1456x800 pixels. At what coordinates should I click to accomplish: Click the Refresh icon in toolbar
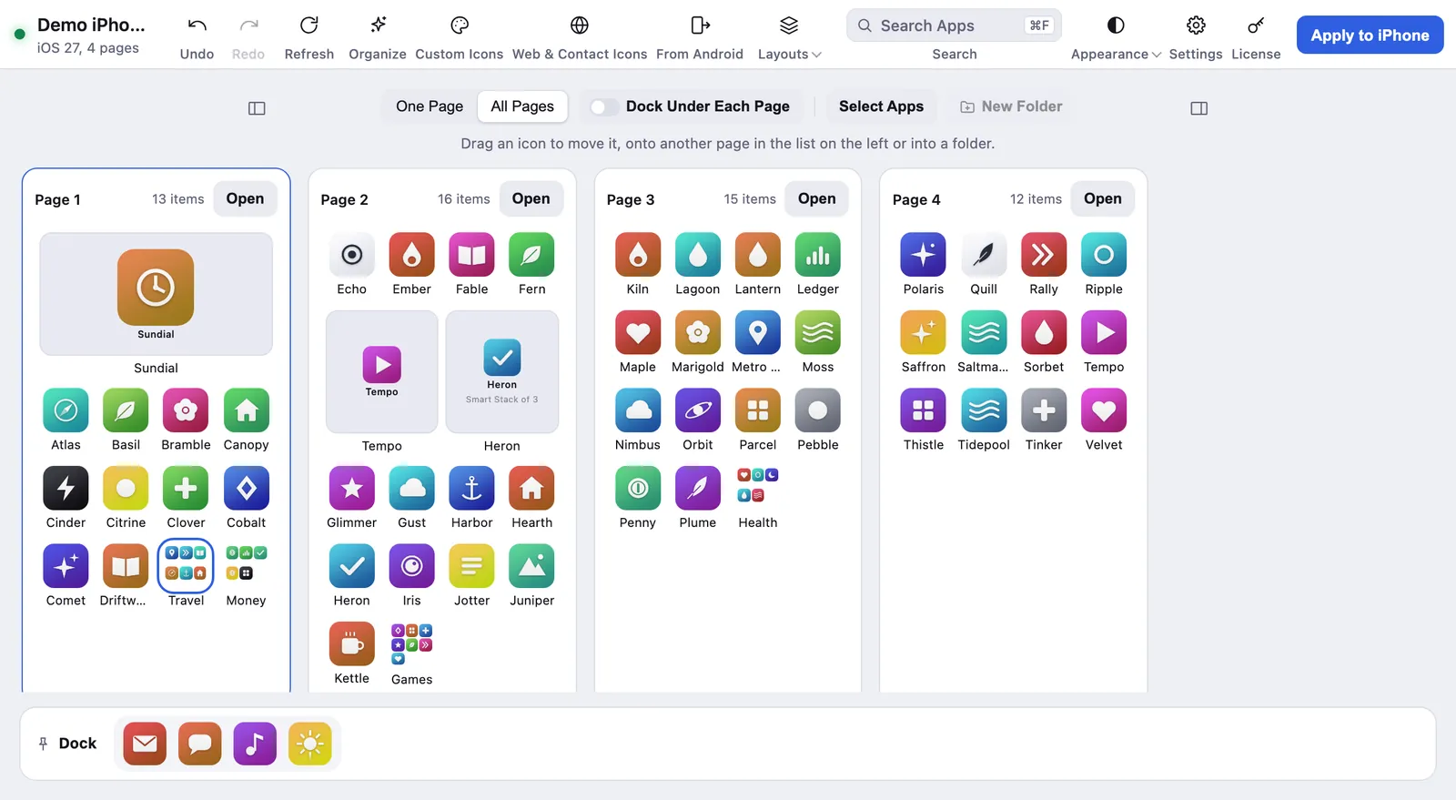309,25
